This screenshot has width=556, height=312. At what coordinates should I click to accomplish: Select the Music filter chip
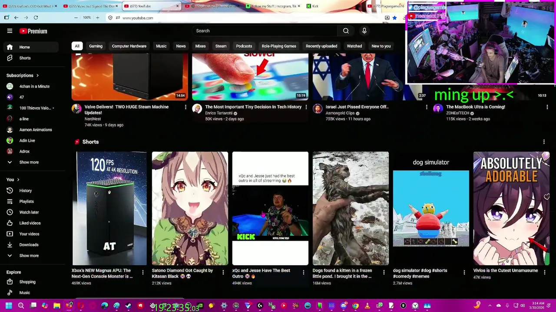[161, 46]
